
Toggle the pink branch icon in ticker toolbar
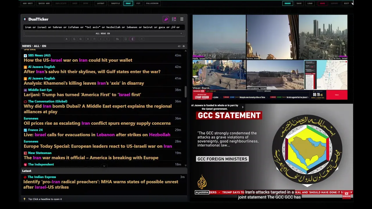pyautogui.click(x=132, y=39)
